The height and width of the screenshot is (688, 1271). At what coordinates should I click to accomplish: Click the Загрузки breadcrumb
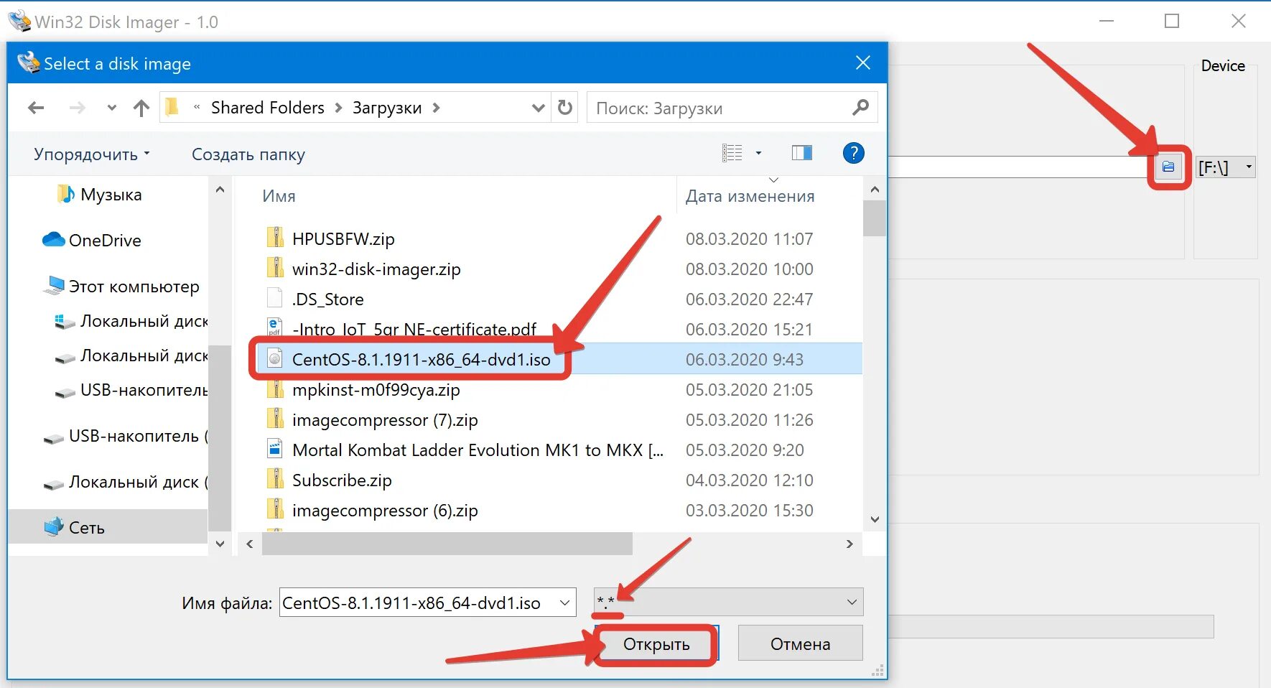click(x=386, y=108)
